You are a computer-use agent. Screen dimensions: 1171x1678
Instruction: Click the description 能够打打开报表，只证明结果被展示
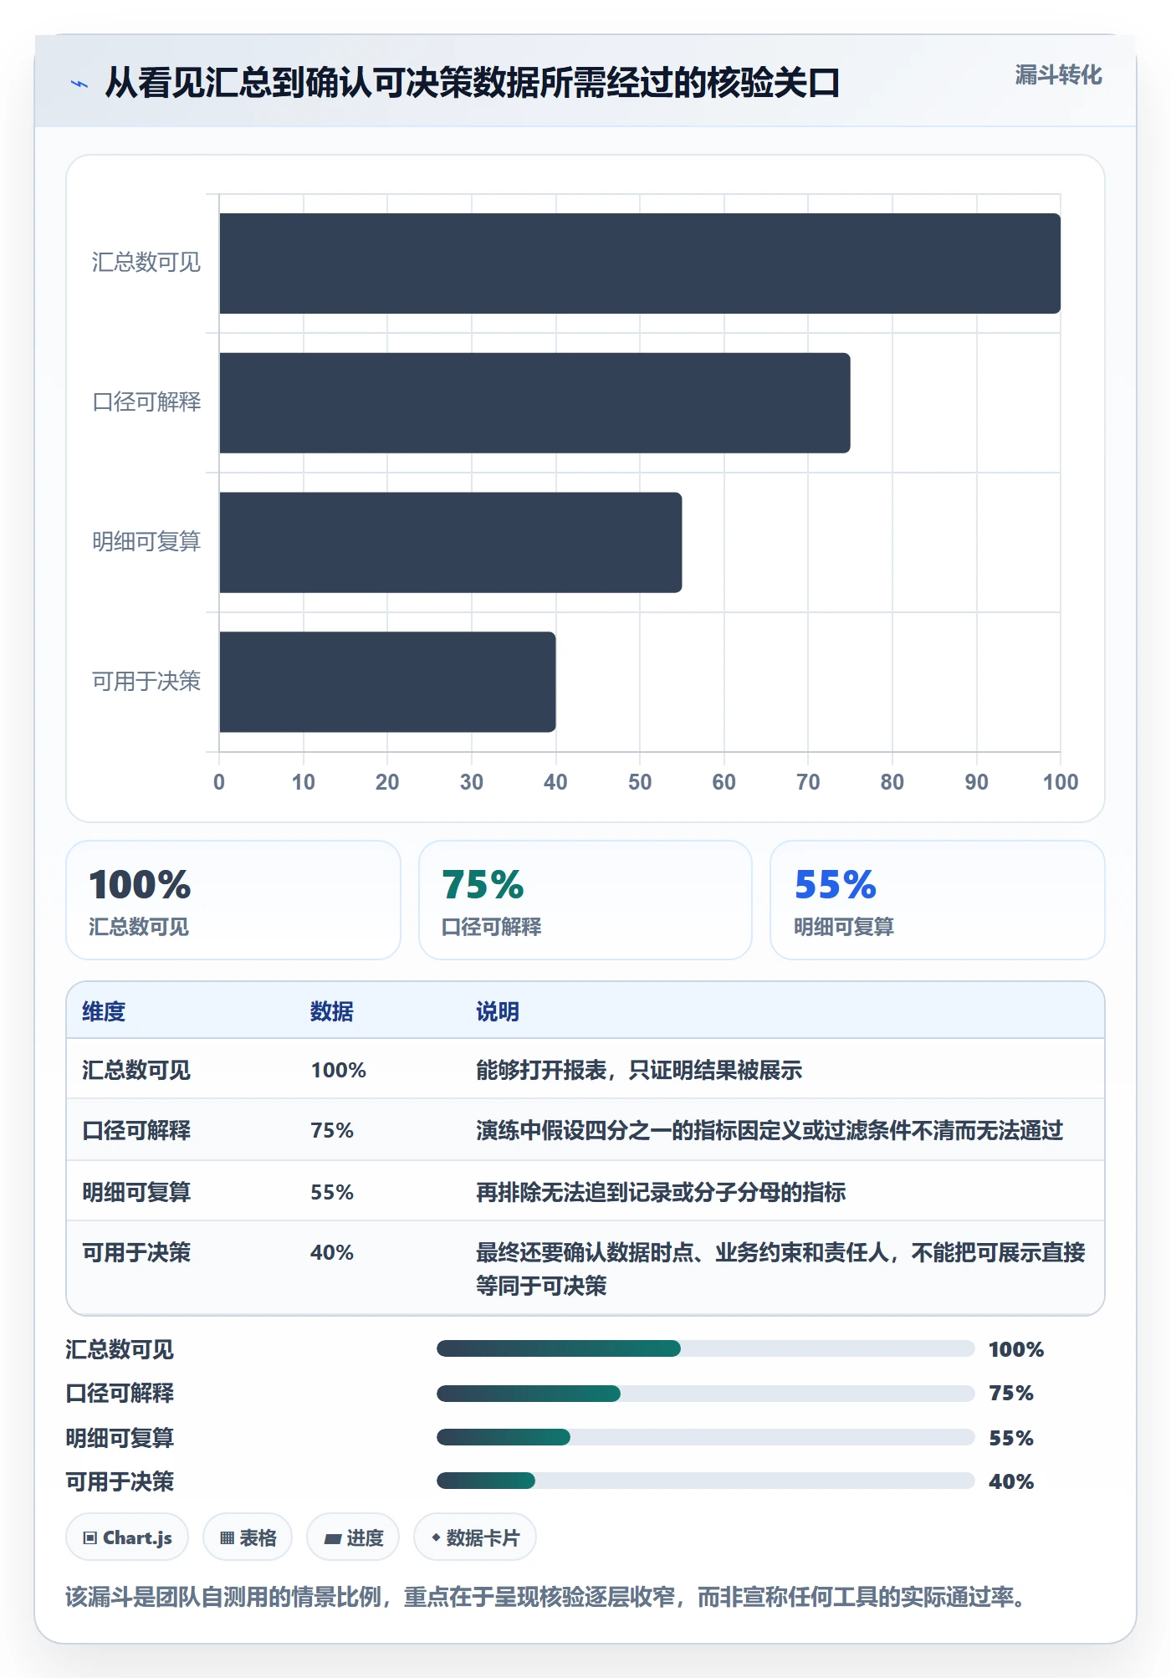[x=639, y=1070]
